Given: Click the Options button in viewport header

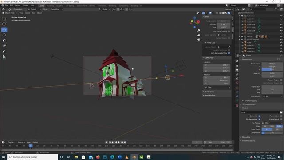Looking at the screenshot, I should coord(229,9).
